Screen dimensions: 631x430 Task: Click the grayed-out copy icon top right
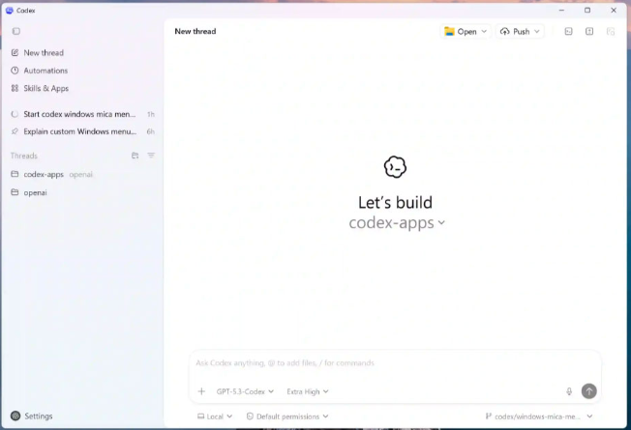(611, 31)
